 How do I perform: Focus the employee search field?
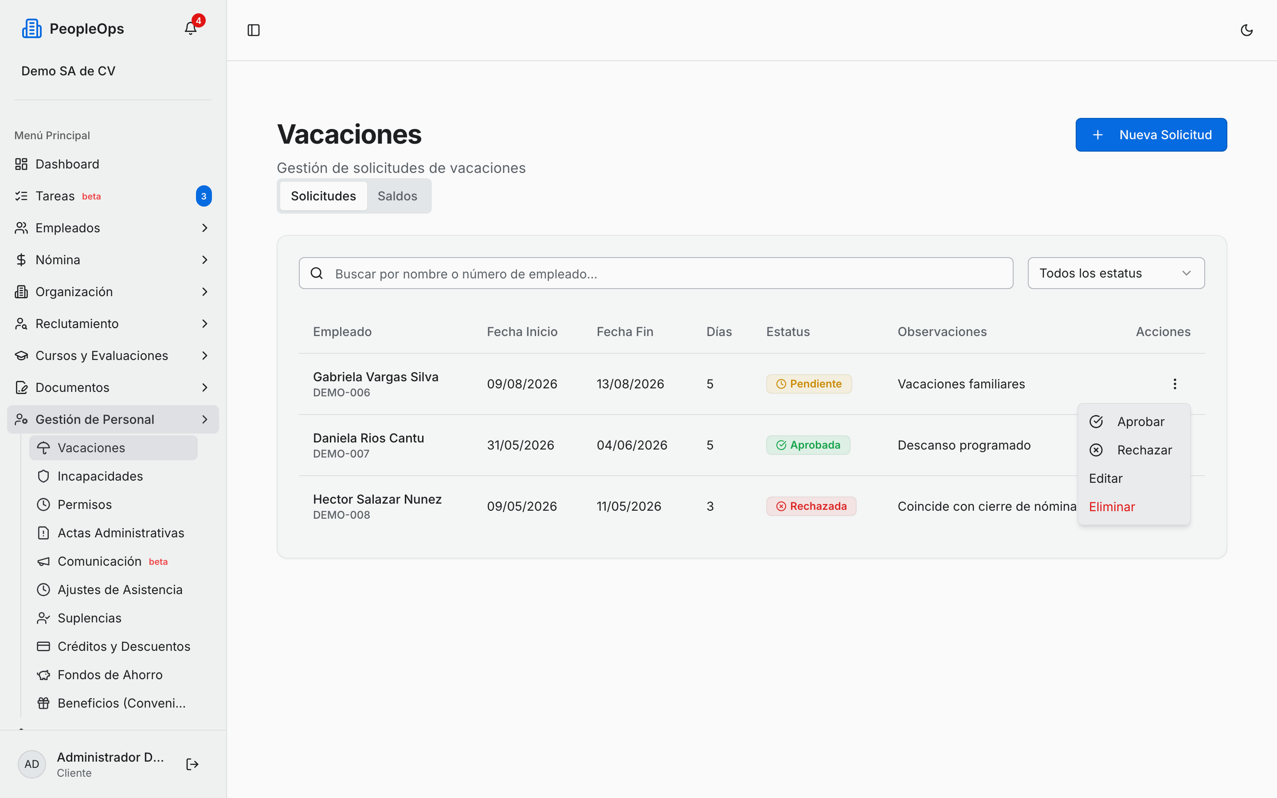(656, 274)
